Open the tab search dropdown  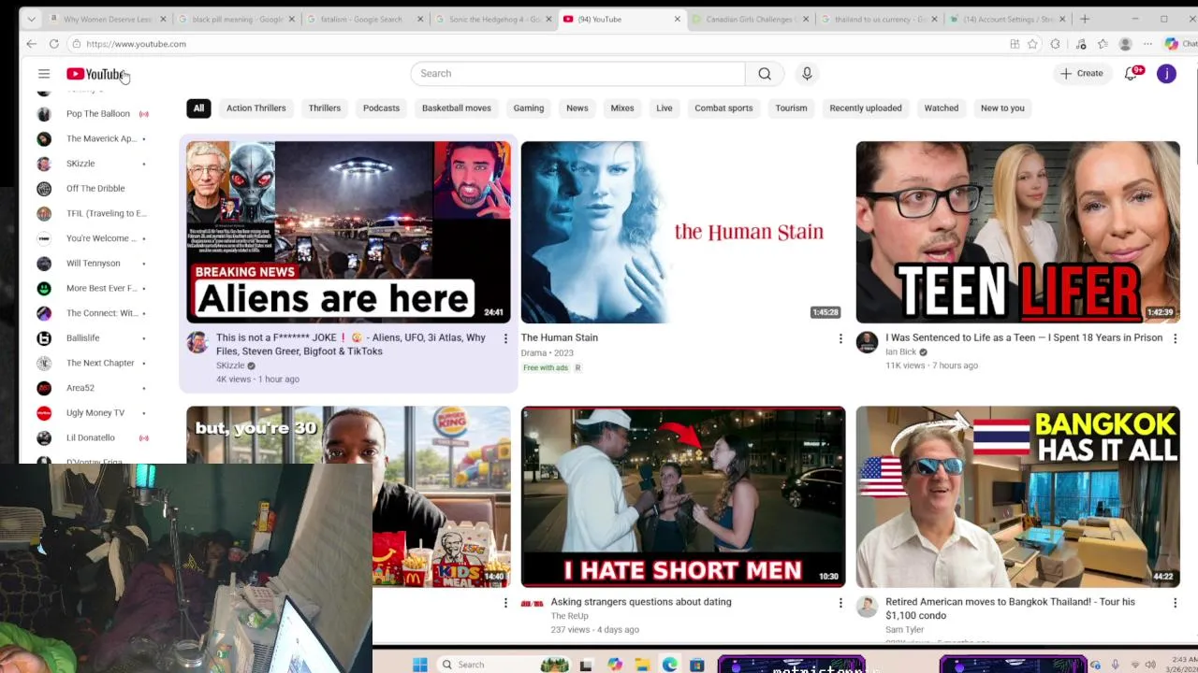(31, 19)
